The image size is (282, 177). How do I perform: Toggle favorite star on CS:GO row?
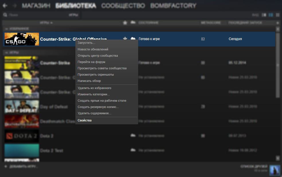pyautogui.click(x=125, y=38)
